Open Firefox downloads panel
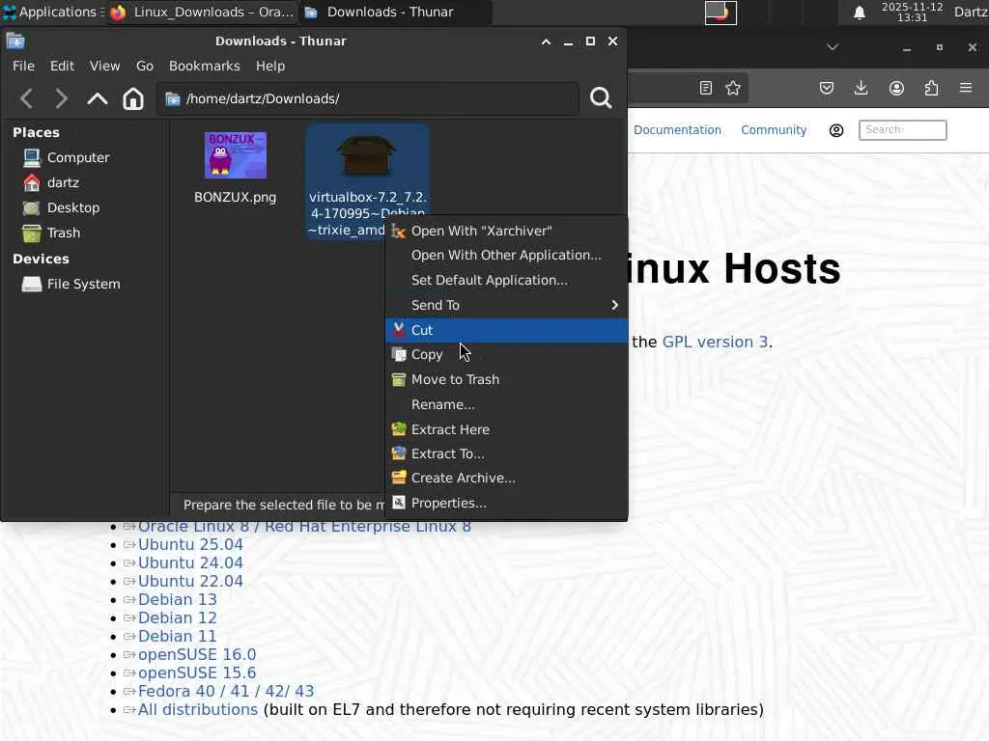 pyautogui.click(x=861, y=88)
